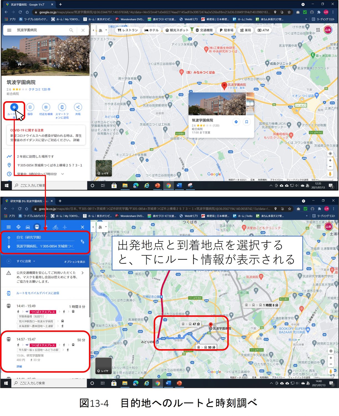Open the レイヤ layers thumbnail in top map
The image size is (339, 416).
click(104, 168)
